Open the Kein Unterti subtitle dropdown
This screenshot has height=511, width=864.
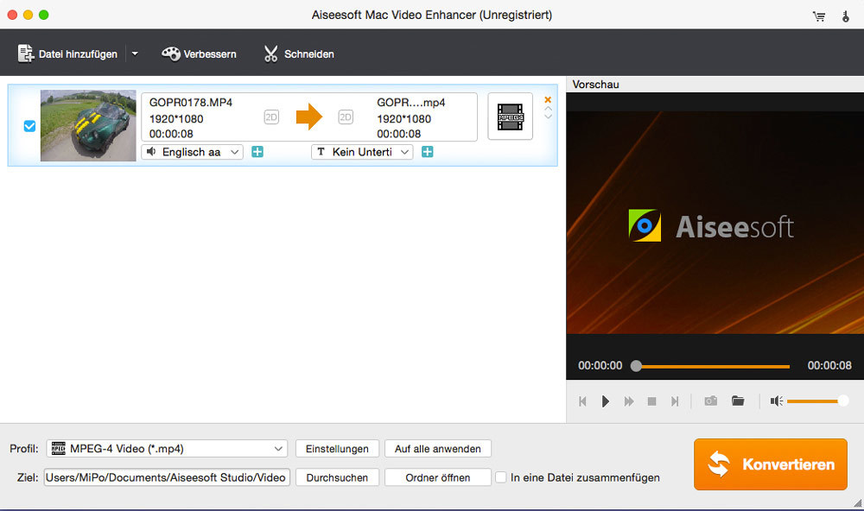click(362, 152)
